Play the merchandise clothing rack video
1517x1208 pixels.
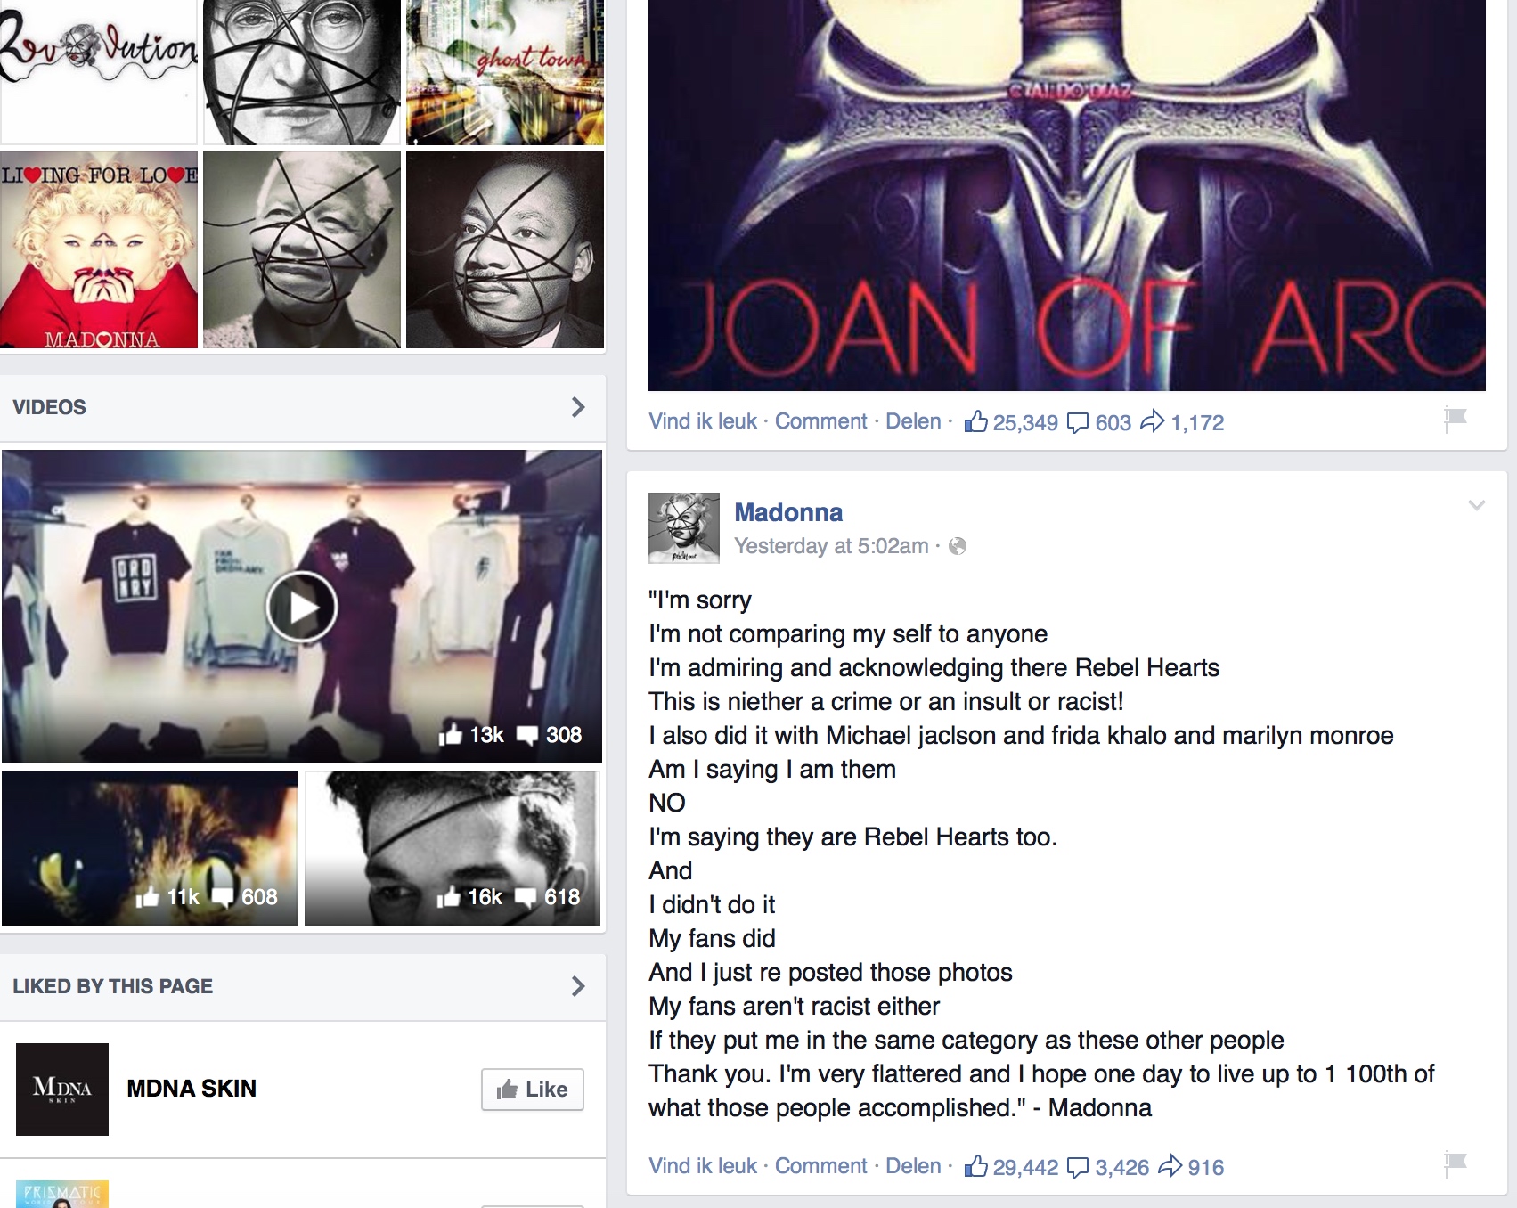[x=301, y=607]
